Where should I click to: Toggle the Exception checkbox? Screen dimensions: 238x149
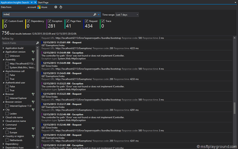point(49,21)
